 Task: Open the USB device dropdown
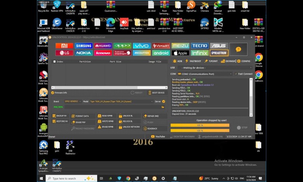coord(215,68)
